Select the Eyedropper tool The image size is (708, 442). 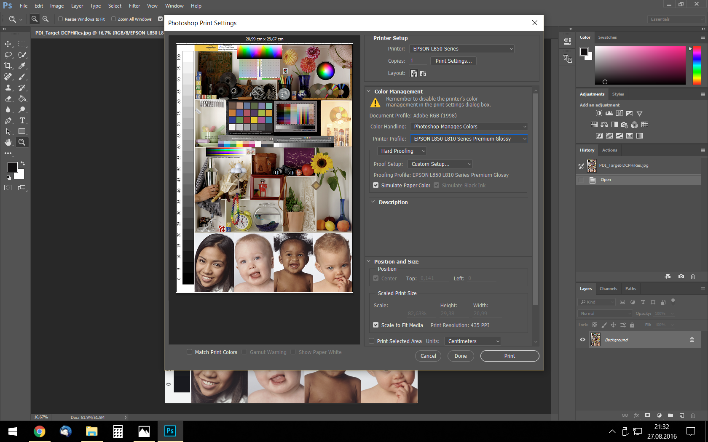point(22,66)
